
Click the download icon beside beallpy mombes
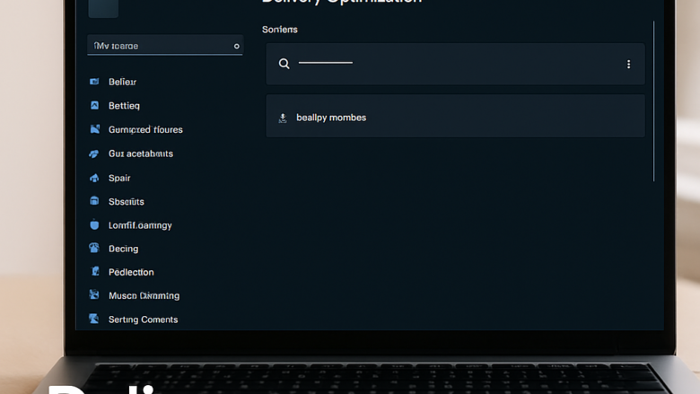point(283,118)
